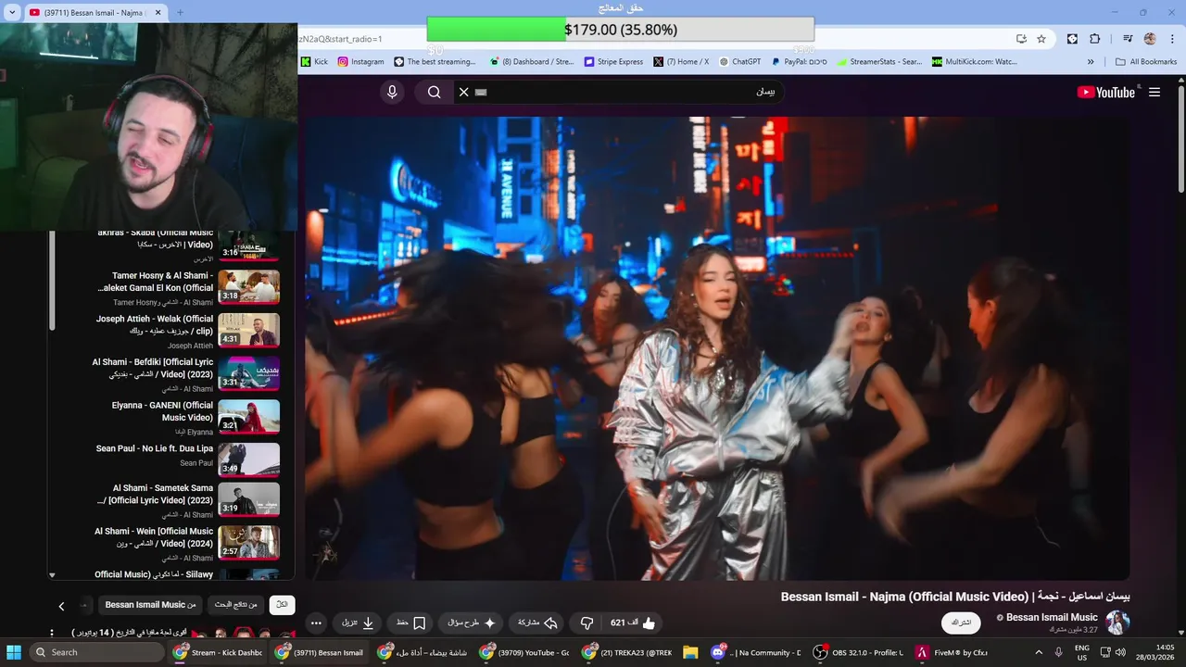Open Chrome extensions puzzle icon
The width and height of the screenshot is (1186, 667).
[x=1095, y=39]
